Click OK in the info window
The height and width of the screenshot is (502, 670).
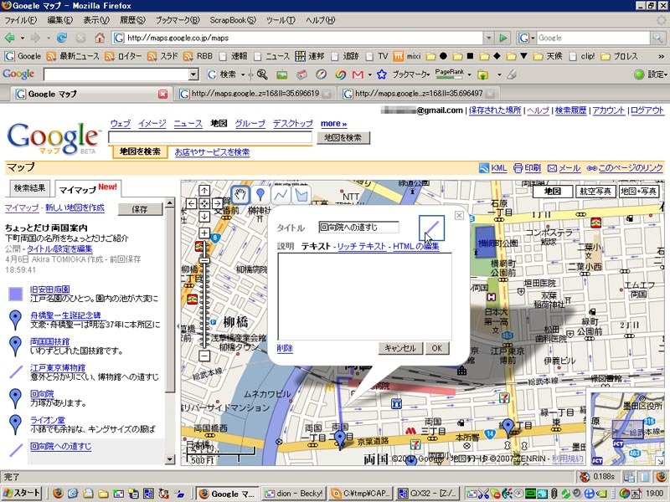[436, 348]
